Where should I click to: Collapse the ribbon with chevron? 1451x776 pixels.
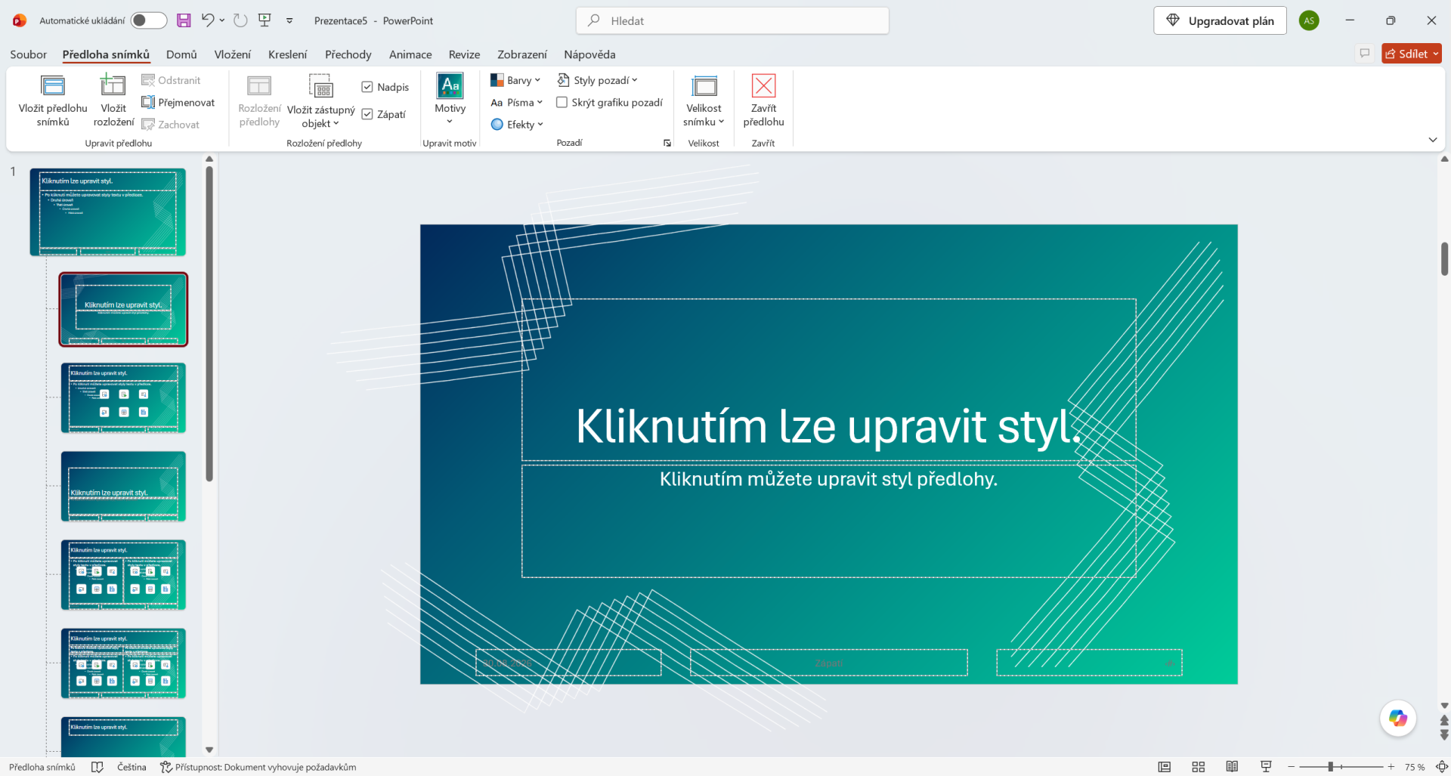[x=1432, y=140]
